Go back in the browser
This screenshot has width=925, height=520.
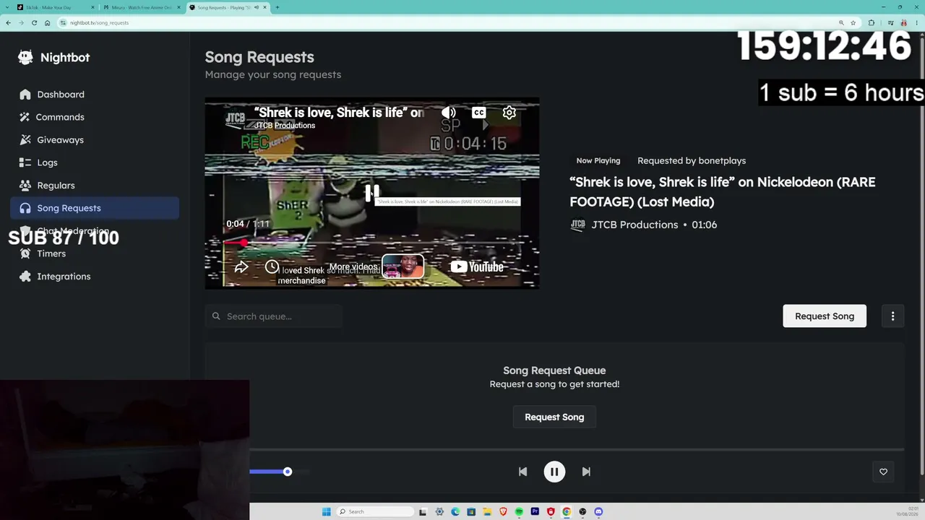point(8,23)
